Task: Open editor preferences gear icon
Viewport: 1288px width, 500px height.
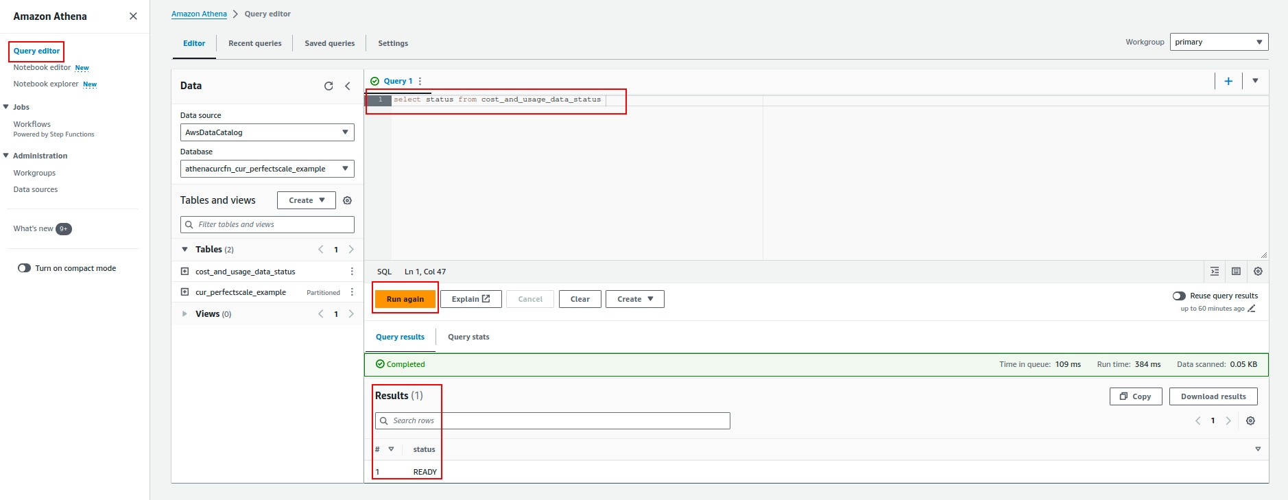Action: click(x=1258, y=272)
